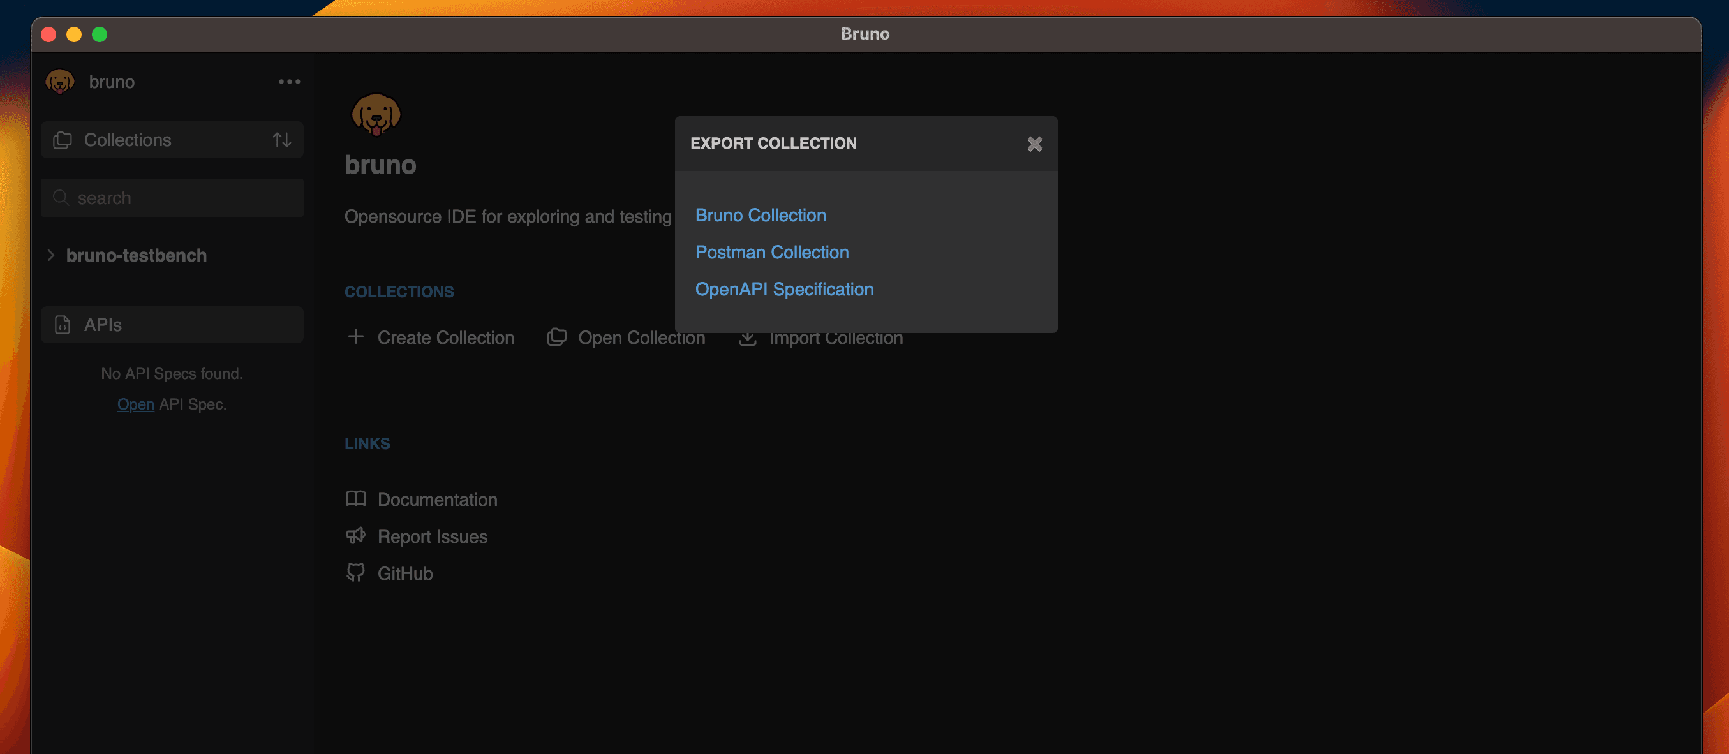Screen dimensions: 1729x754
Task: Open the Documentation link
Action: coord(437,499)
